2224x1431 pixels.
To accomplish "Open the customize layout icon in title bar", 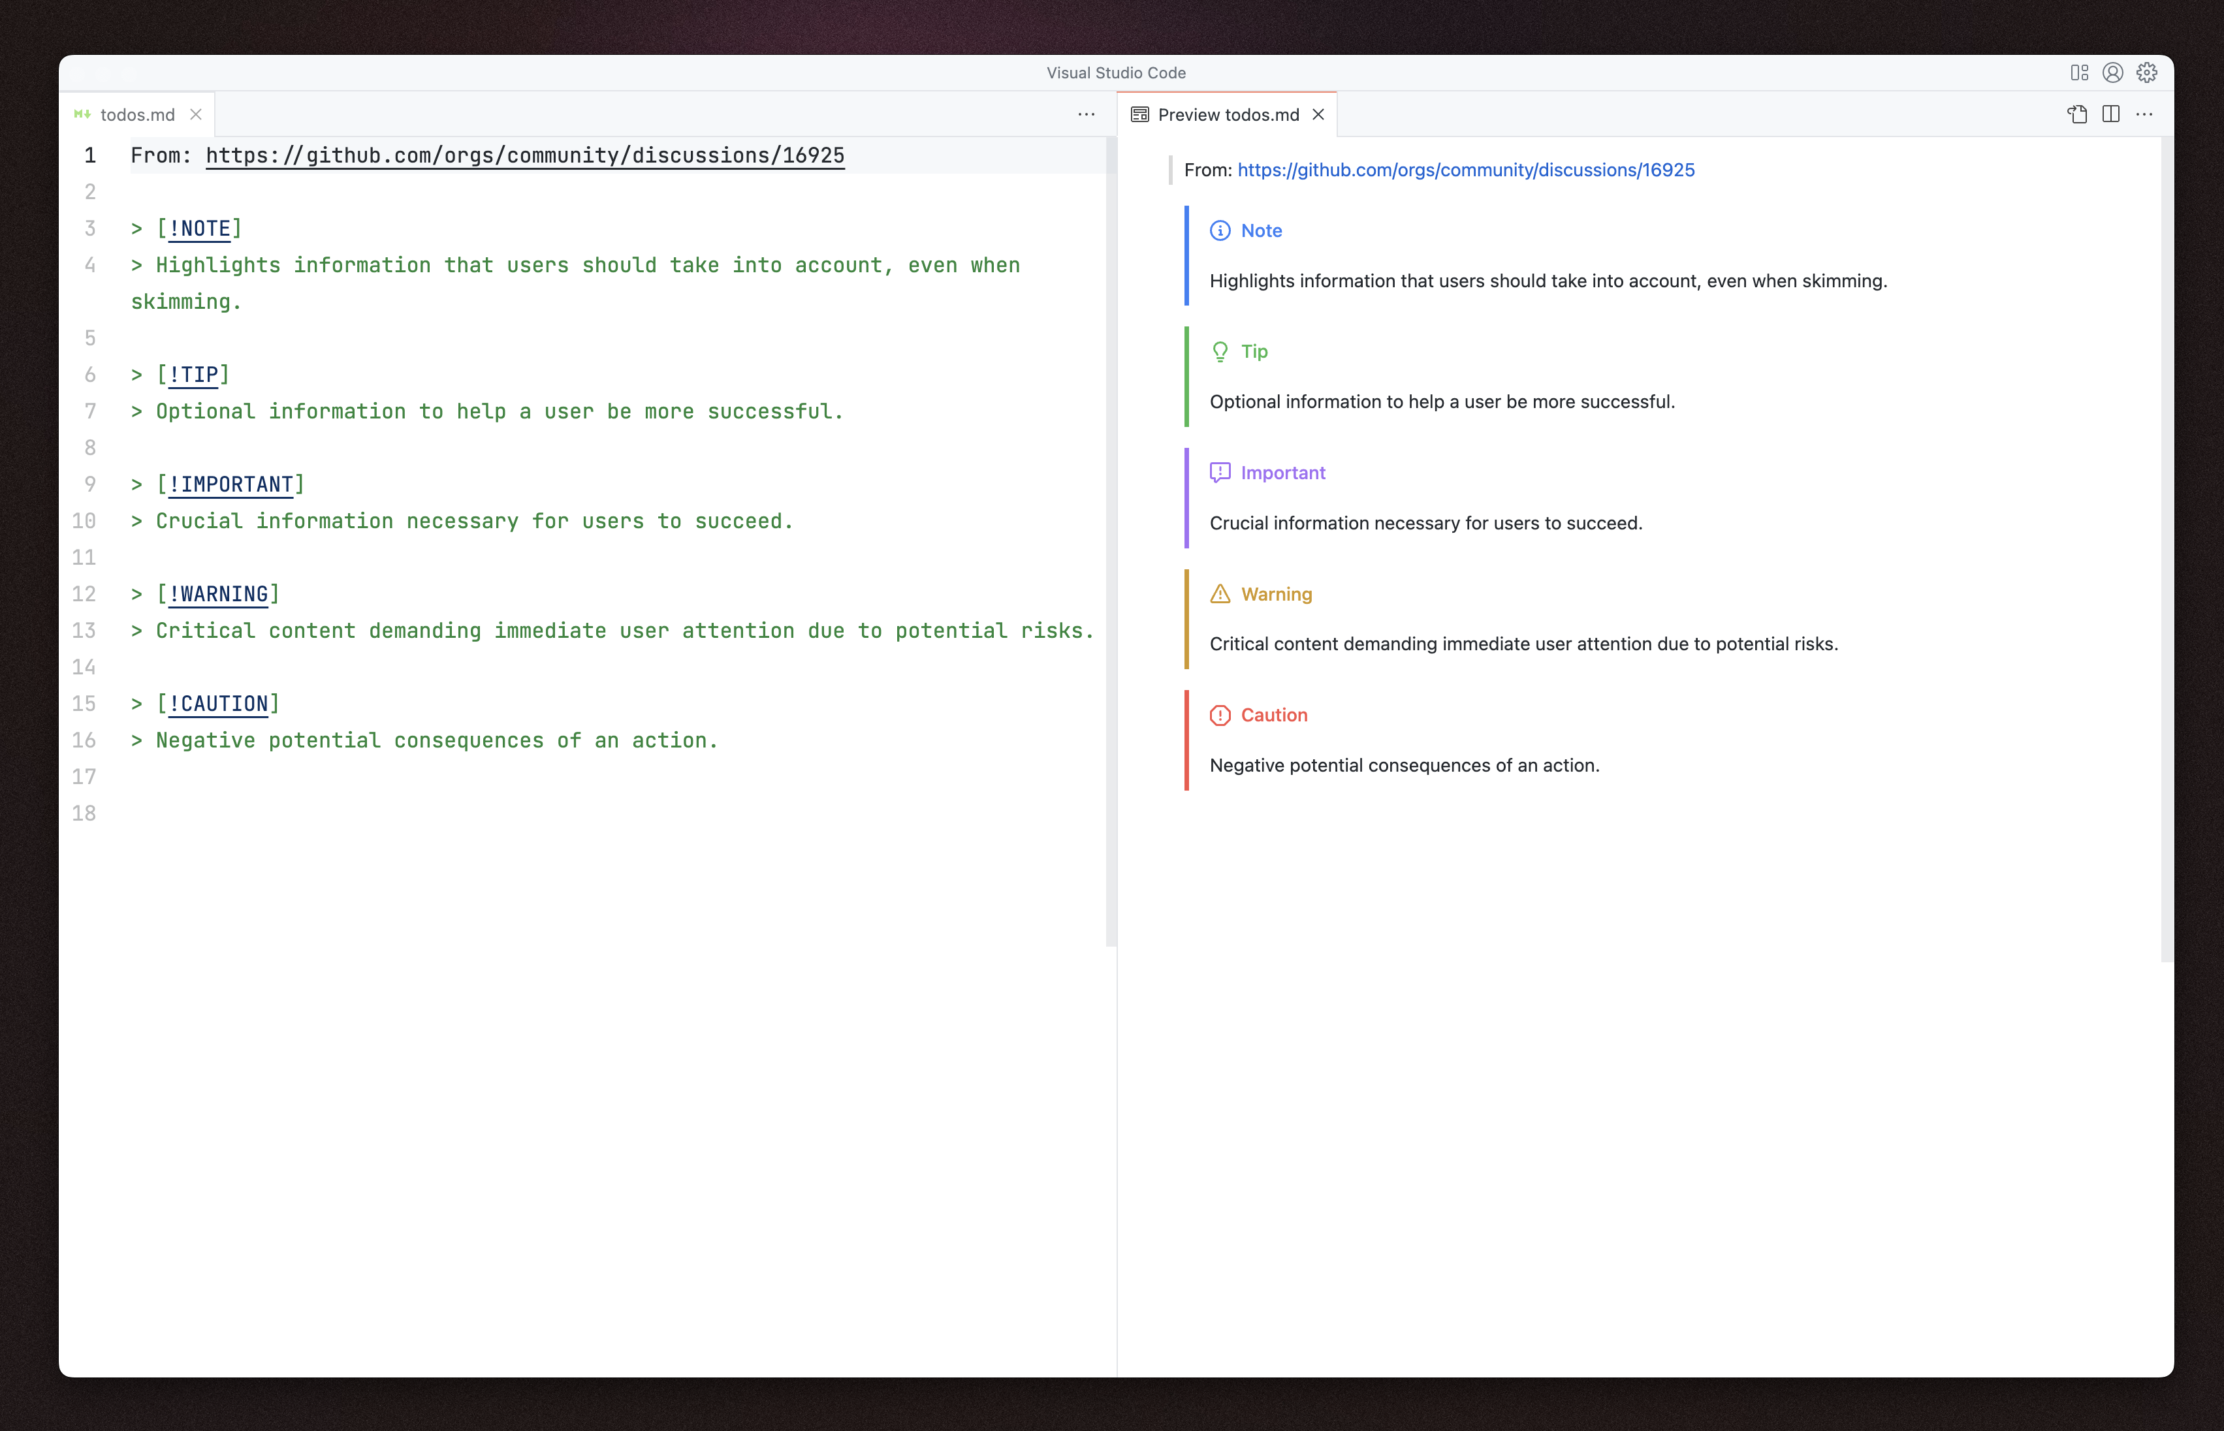I will (2079, 72).
